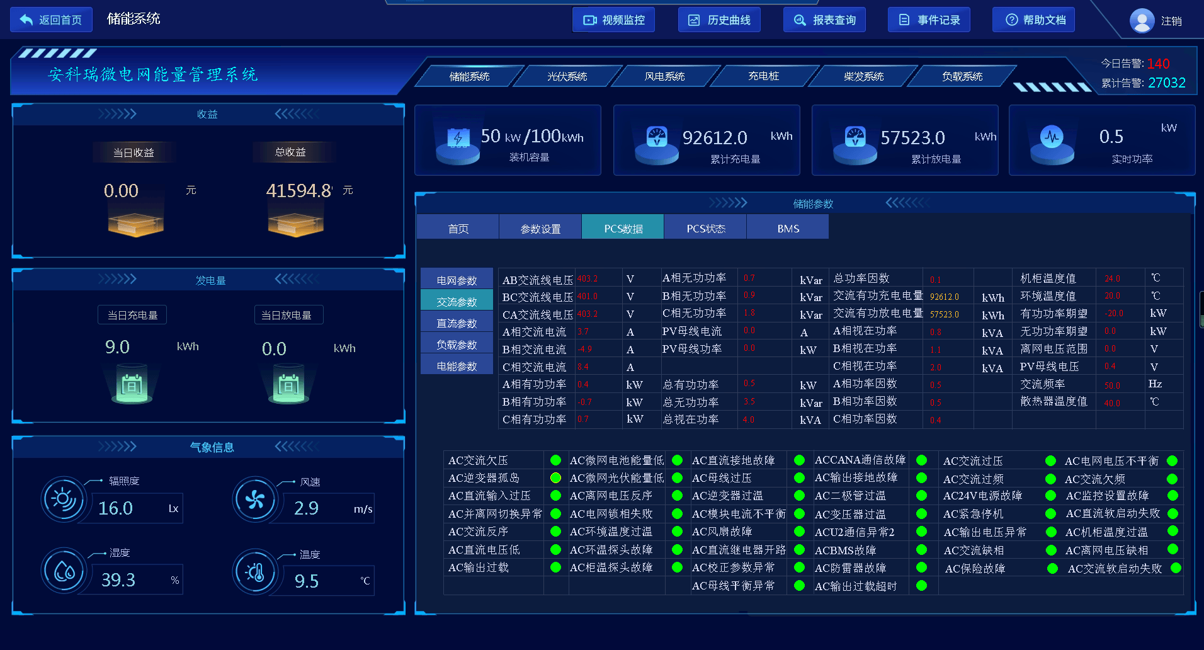Screen dimensions: 1204x650
Task: Click total income value 41594.8
Action: click(299, 190)
